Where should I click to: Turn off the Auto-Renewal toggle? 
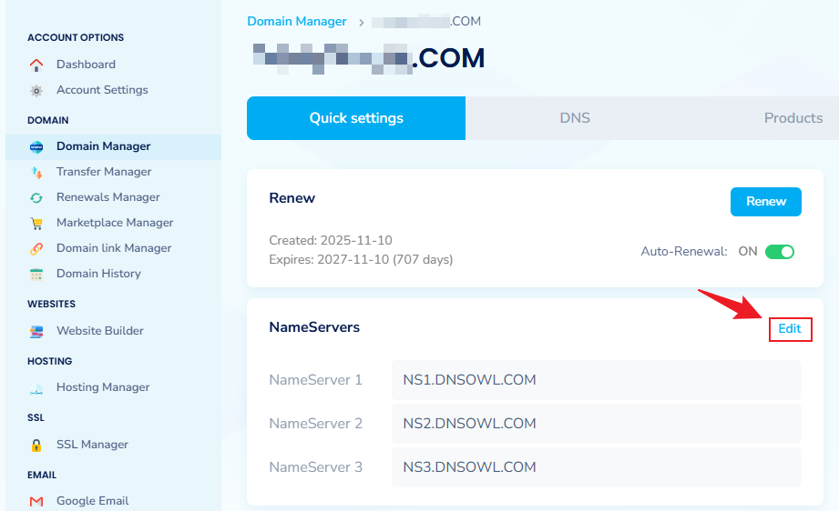(x=779, y=252)
